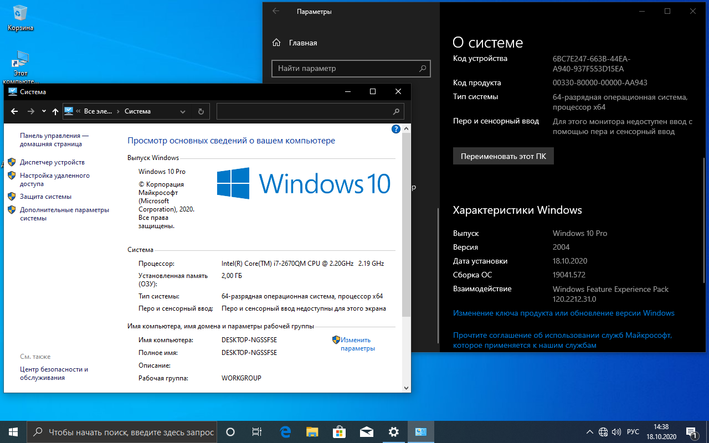709x443 pixels.
Task: Expand address bar history dropdown
Action: click(x=183, y=111)
